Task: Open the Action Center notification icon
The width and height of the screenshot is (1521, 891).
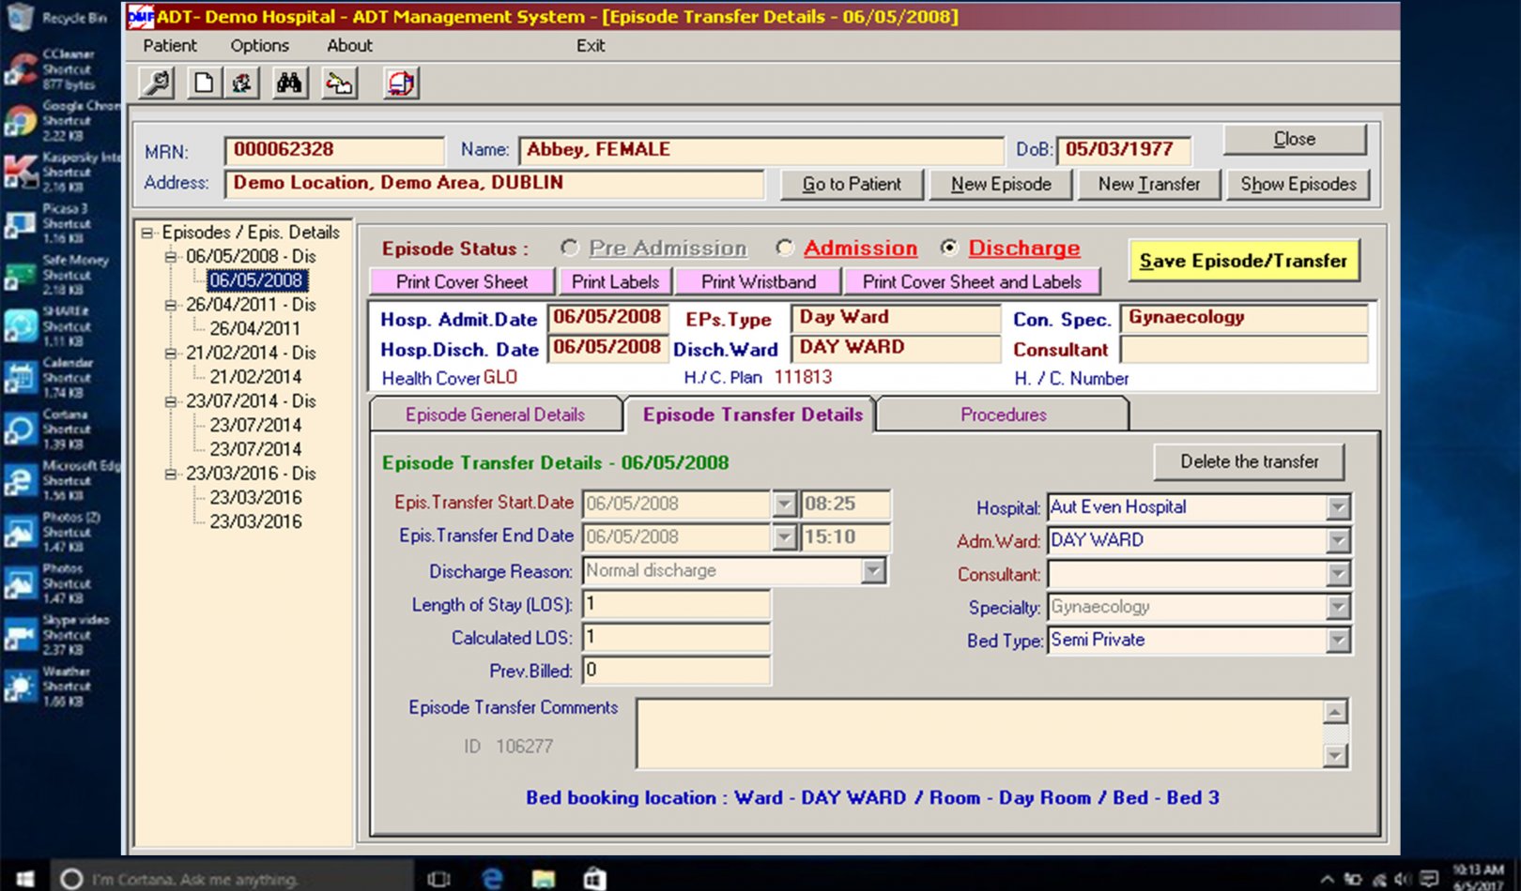Action: click(x=1429, y=879)
